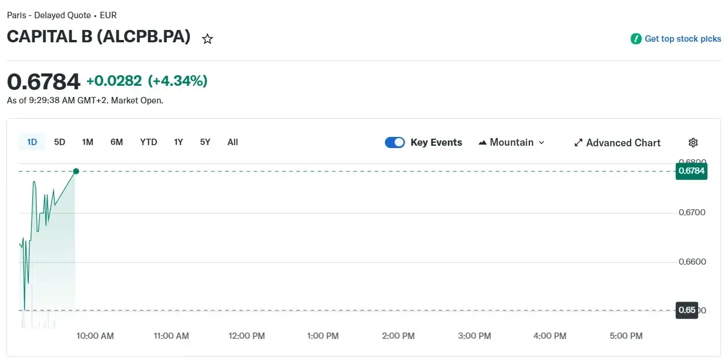Switch to the 5D range
Screen dimensions: 724x359
tap(59, 142)
